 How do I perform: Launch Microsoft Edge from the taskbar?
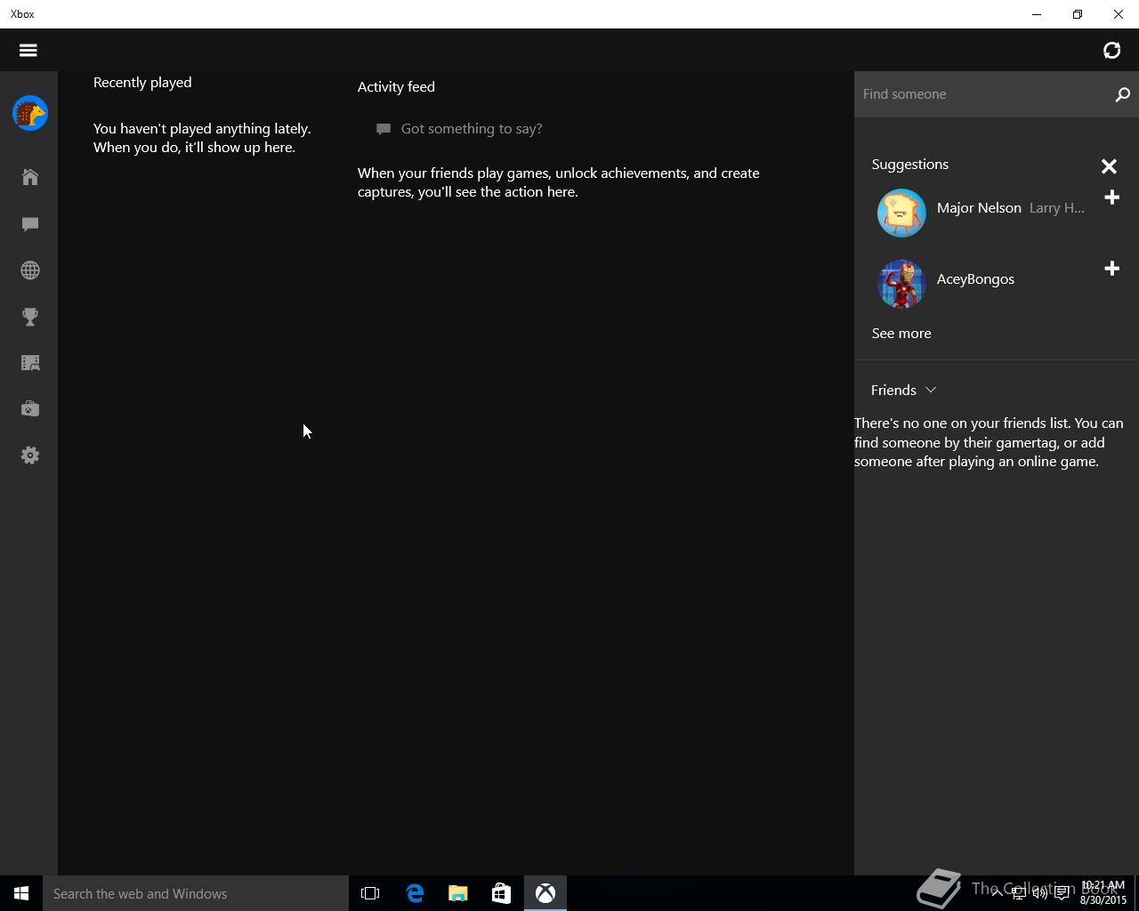415,893
